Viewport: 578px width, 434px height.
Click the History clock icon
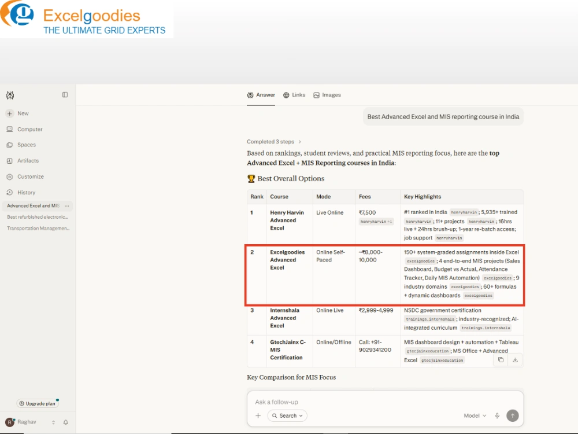point(10,192)
